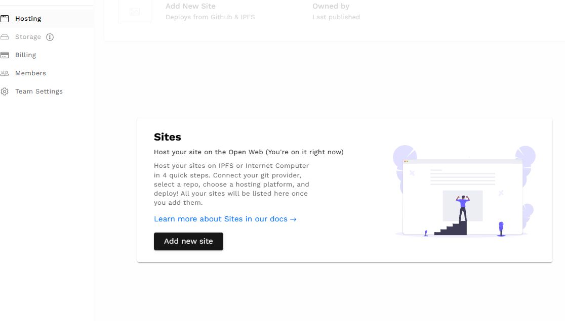This screenshot has width=565, height=321.
Task: Click the Sites illustration with stairs
Action: pyautogui.click(x=464, y=191)
